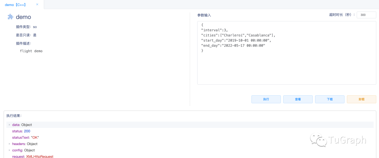Focus the 超时时长 timeout input field
The height and width of the screenshot is (158, 379).
click(366, 15)
